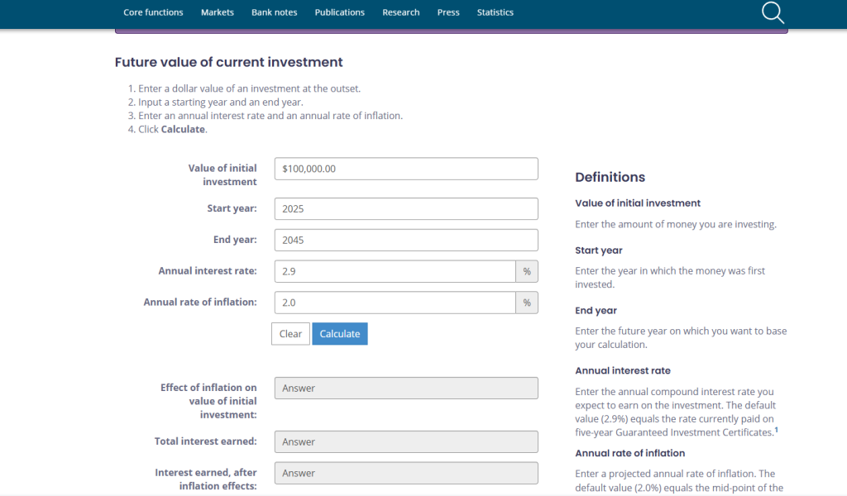Open the Statistics menu
This screenshot has height=496, width=847.
click(495, 12)
